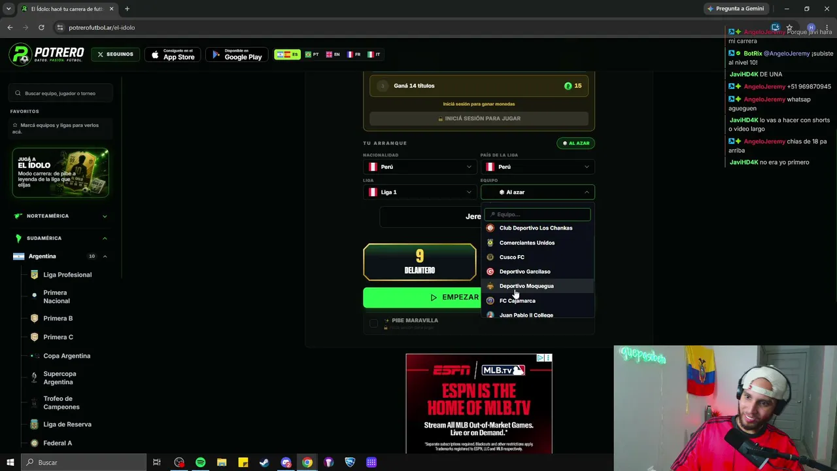Click the Chrome icon on the taskbar
Image resolution: width=837 pixels, height=471 pixels.
tap(307, 462)
